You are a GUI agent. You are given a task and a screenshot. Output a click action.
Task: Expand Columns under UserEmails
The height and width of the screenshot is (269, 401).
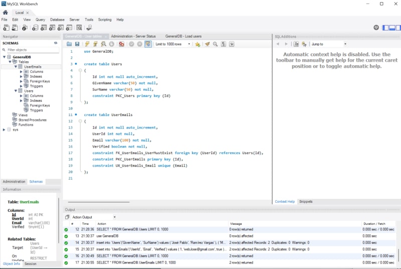pos(21,72)
